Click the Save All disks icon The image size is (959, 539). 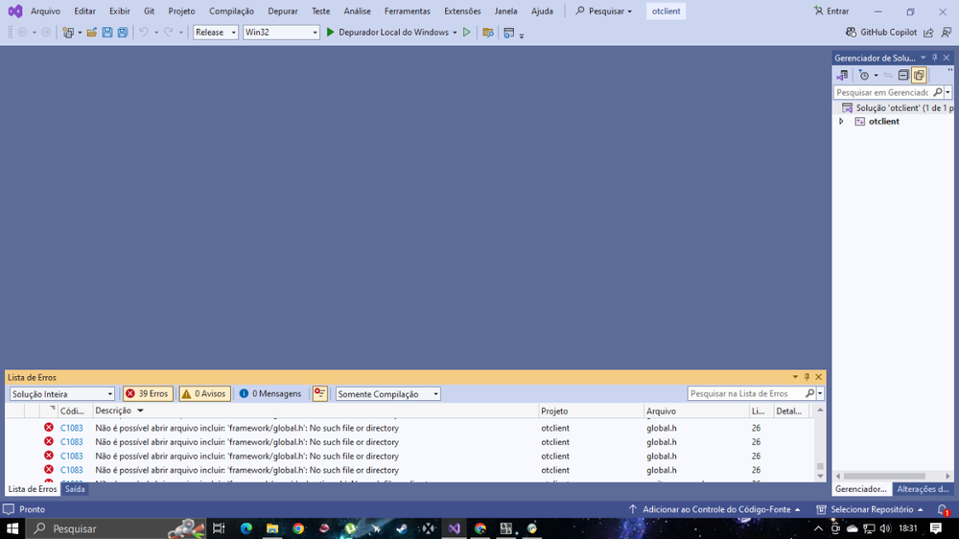123,33
